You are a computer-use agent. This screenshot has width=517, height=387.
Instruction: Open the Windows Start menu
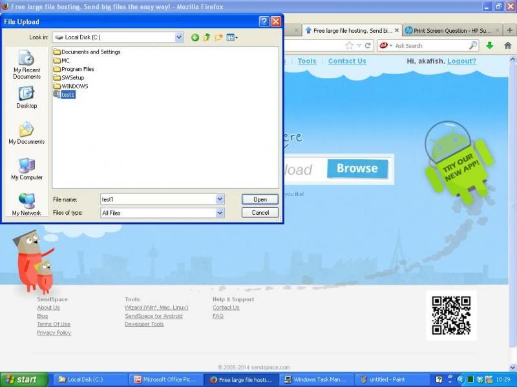(x=24, y=379)
